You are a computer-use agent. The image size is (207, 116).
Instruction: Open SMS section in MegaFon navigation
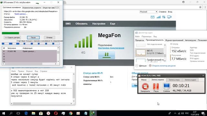click(68, 24)
